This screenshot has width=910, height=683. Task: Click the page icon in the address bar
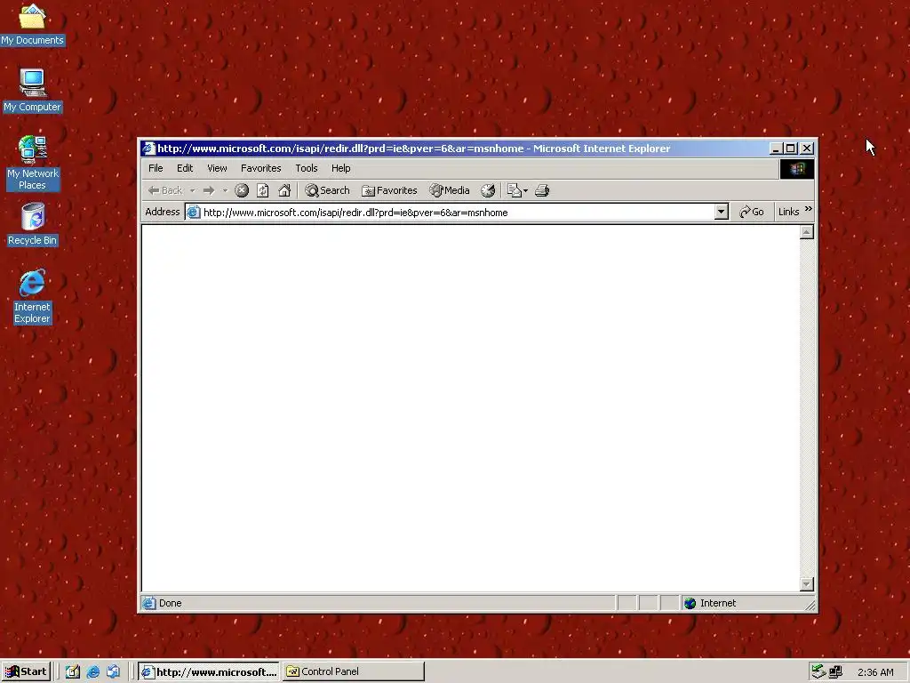click(x=193, y=213)
